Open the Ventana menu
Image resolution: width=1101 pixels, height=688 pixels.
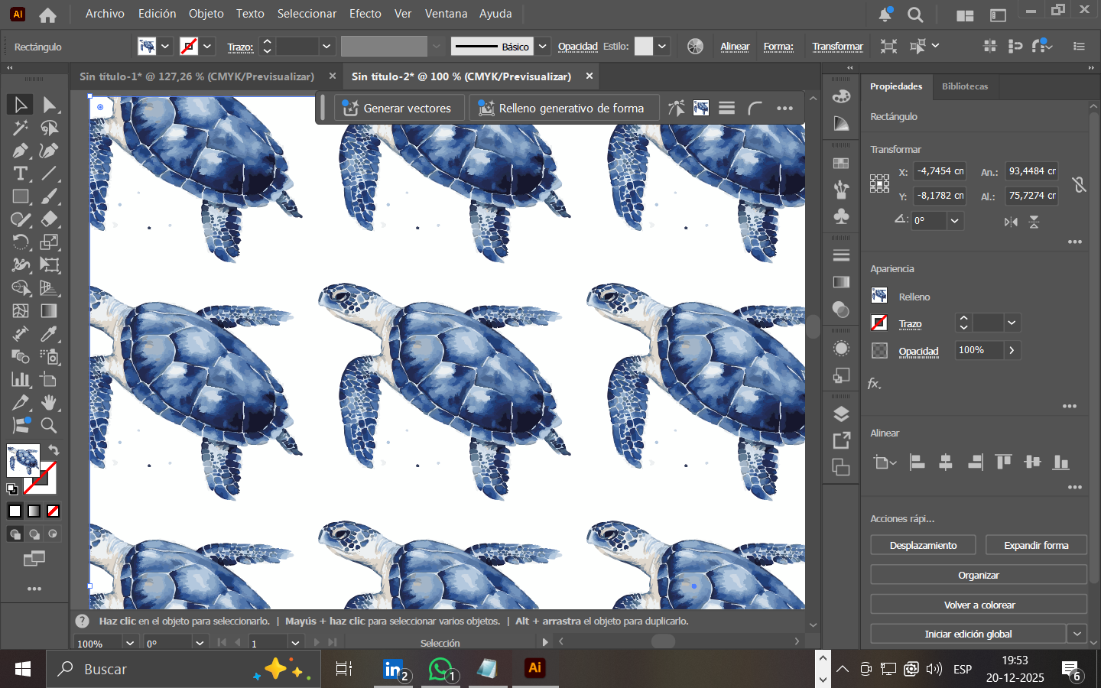(447, 14)
